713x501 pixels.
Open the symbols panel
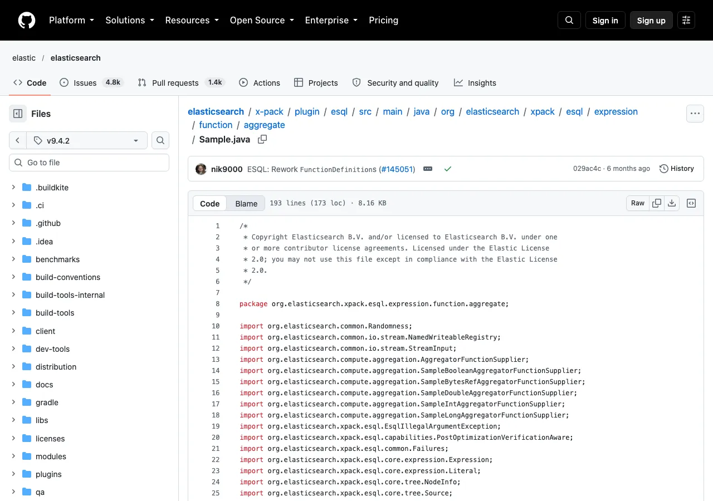pos(691,203)
